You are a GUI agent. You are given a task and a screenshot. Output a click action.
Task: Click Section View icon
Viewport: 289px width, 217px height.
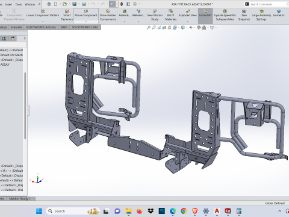[x=164, y=28]
